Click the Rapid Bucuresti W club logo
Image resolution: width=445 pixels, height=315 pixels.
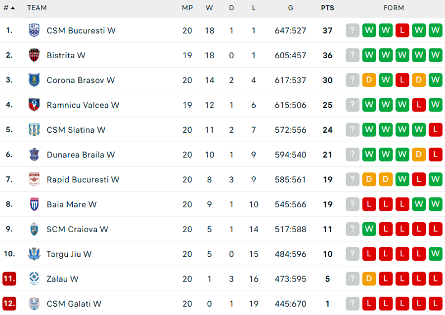[x=34, y=179]
